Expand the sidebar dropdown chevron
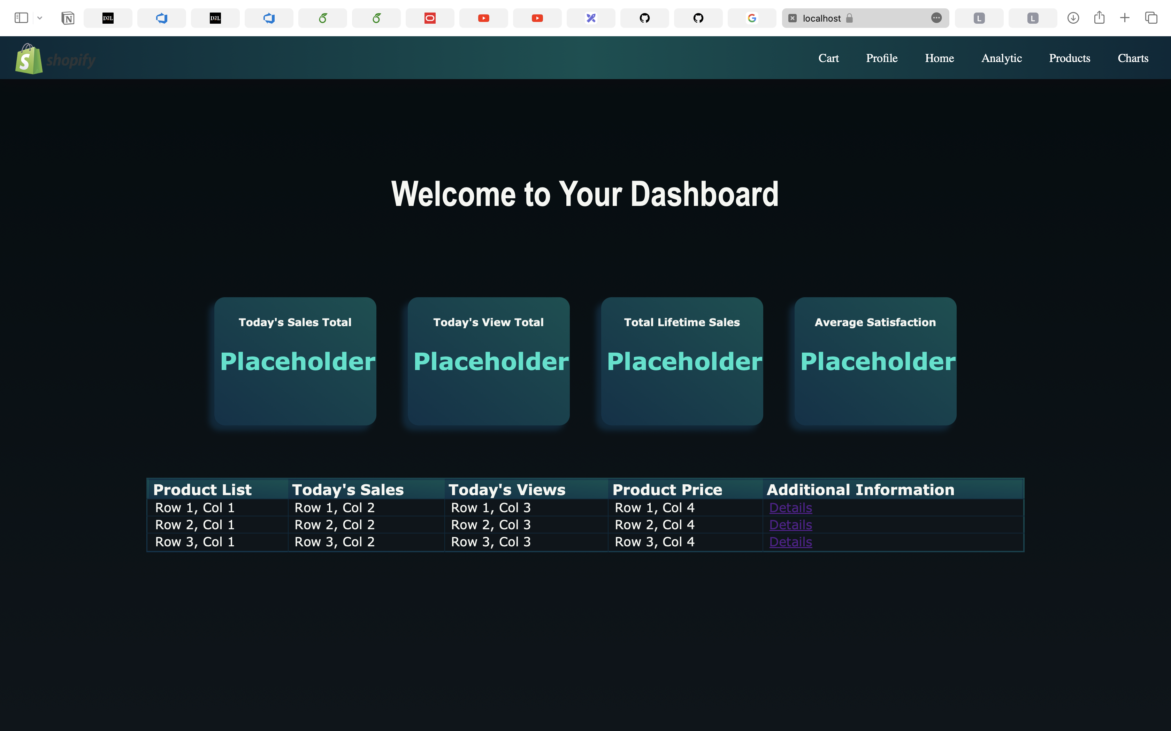The image size is (1171, 731). point(40,18)
